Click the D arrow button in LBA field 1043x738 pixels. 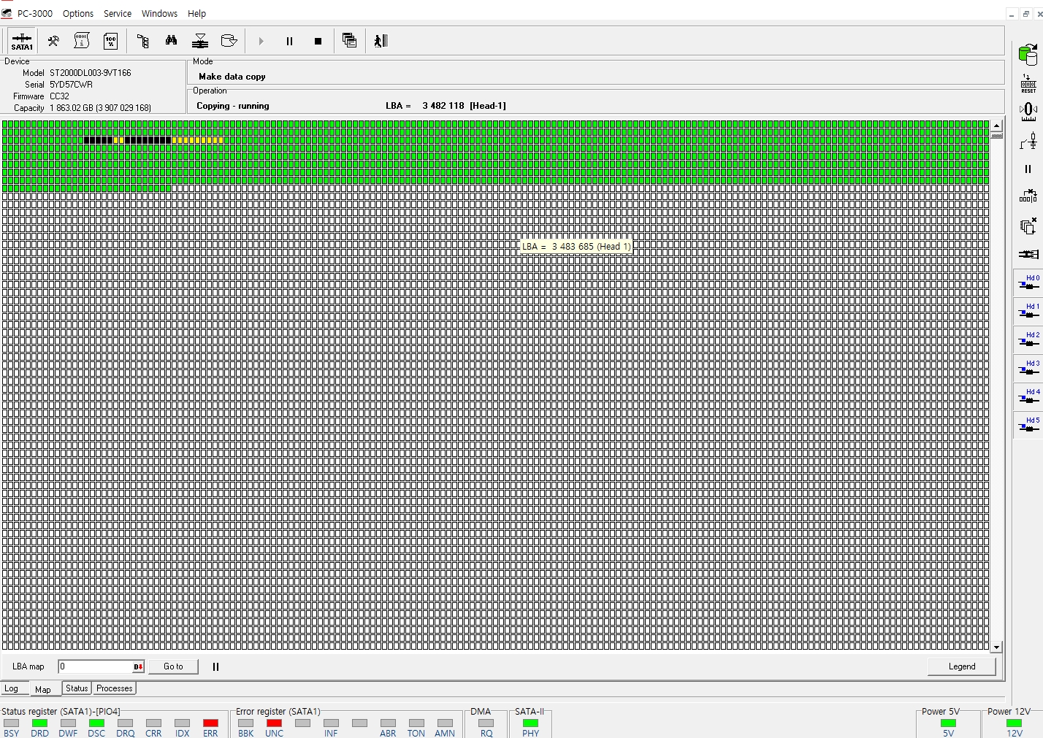coord(138,666)
